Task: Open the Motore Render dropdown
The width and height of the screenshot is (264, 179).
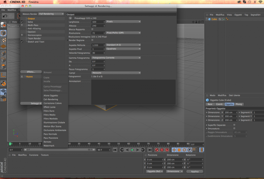Action: coord(51,14)
